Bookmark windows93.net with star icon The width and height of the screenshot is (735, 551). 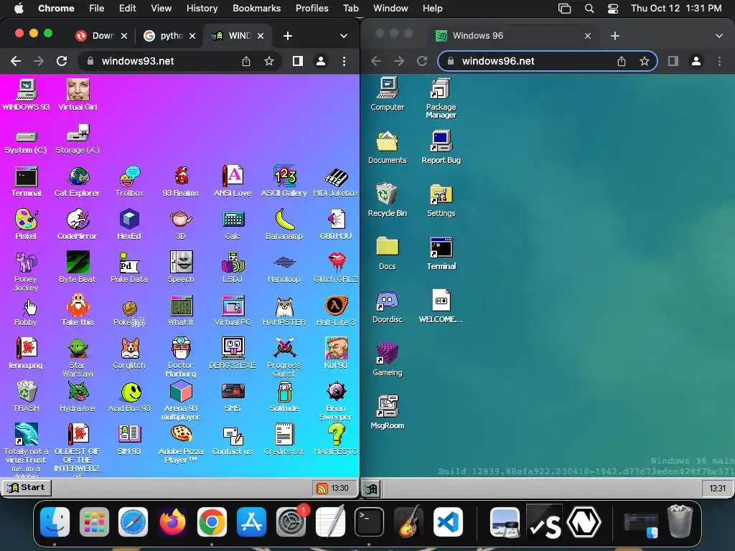click(268, 61)
